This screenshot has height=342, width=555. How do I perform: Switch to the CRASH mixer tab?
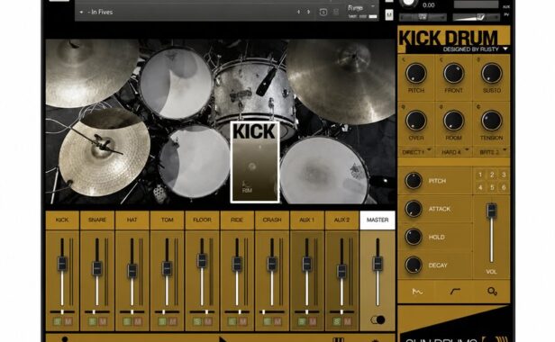tap(272, 220)
